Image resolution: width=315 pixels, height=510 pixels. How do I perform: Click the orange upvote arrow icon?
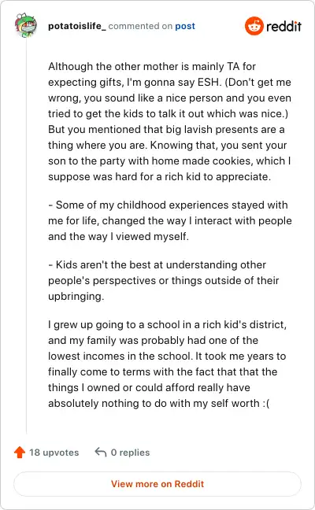point(20,452)
